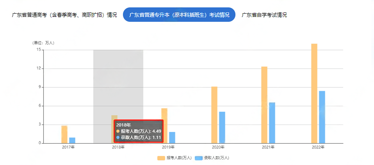Image resolution: width=374 pixels, height=165 pixels.
Task: Click y-axis value 12
Action: [39, 68]
